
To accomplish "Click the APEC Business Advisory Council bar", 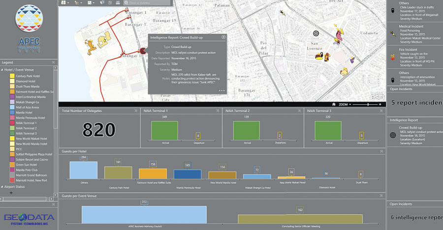I will click(144, 215).
